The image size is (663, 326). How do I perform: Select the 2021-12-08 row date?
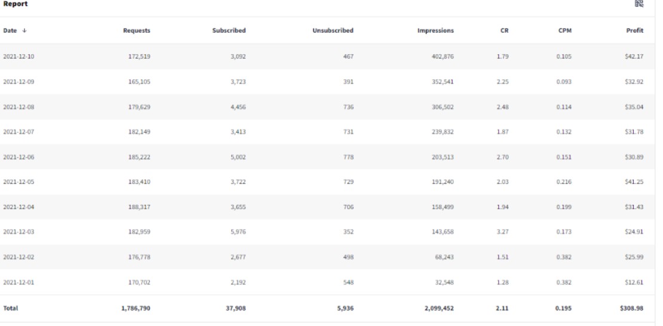tap(19, 107)
